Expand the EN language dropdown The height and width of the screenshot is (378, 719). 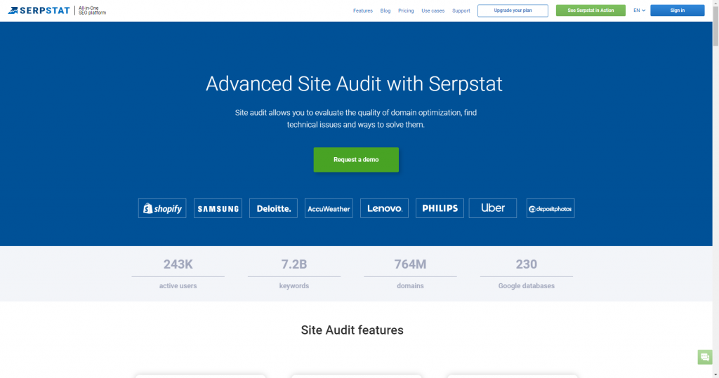click(x=639, y=11)
